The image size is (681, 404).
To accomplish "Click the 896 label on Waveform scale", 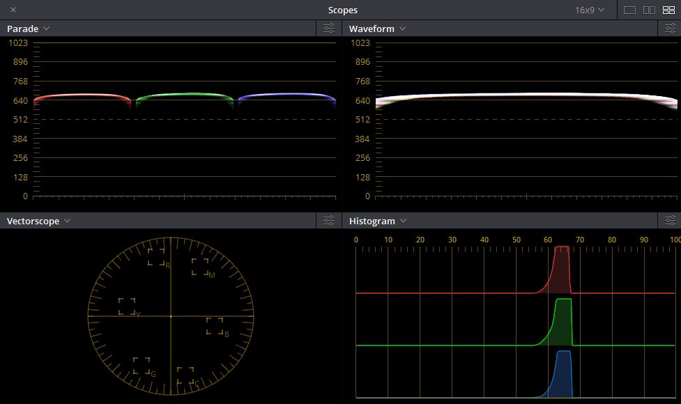I will click(x=362, y=61).
